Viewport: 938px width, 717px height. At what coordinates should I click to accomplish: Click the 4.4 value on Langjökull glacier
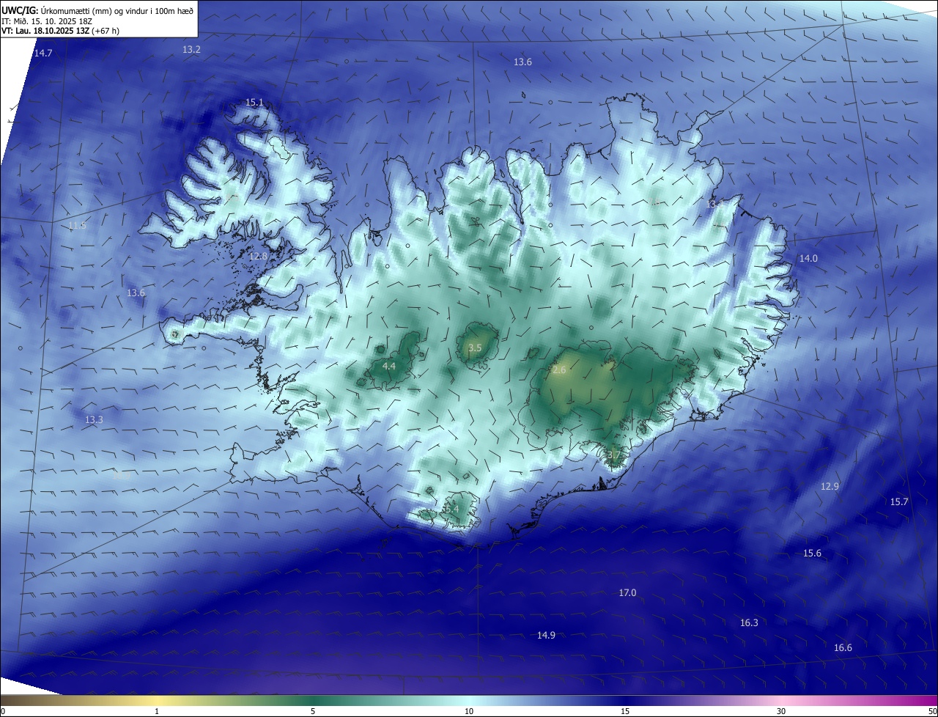point(389,366)
